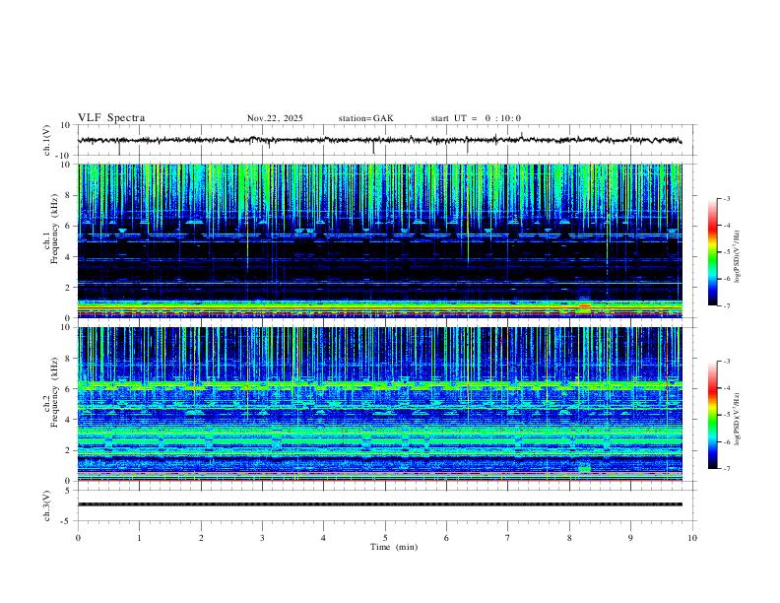Click the "ch.1(V)" waveform axis label

pos(46,140)
